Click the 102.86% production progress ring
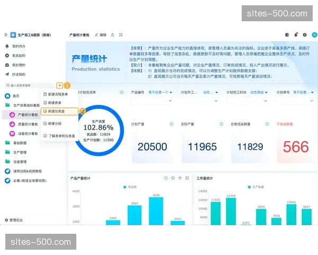This screenshot has height=255, width=318. click(99, 131)
